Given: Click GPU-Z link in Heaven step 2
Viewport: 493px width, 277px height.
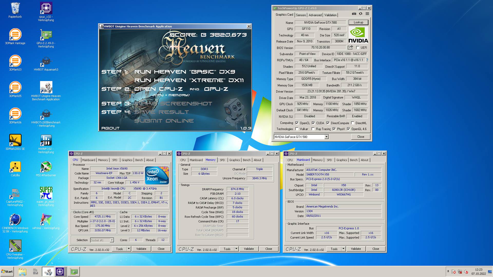Looking at the screenshot, I should 216,89.
